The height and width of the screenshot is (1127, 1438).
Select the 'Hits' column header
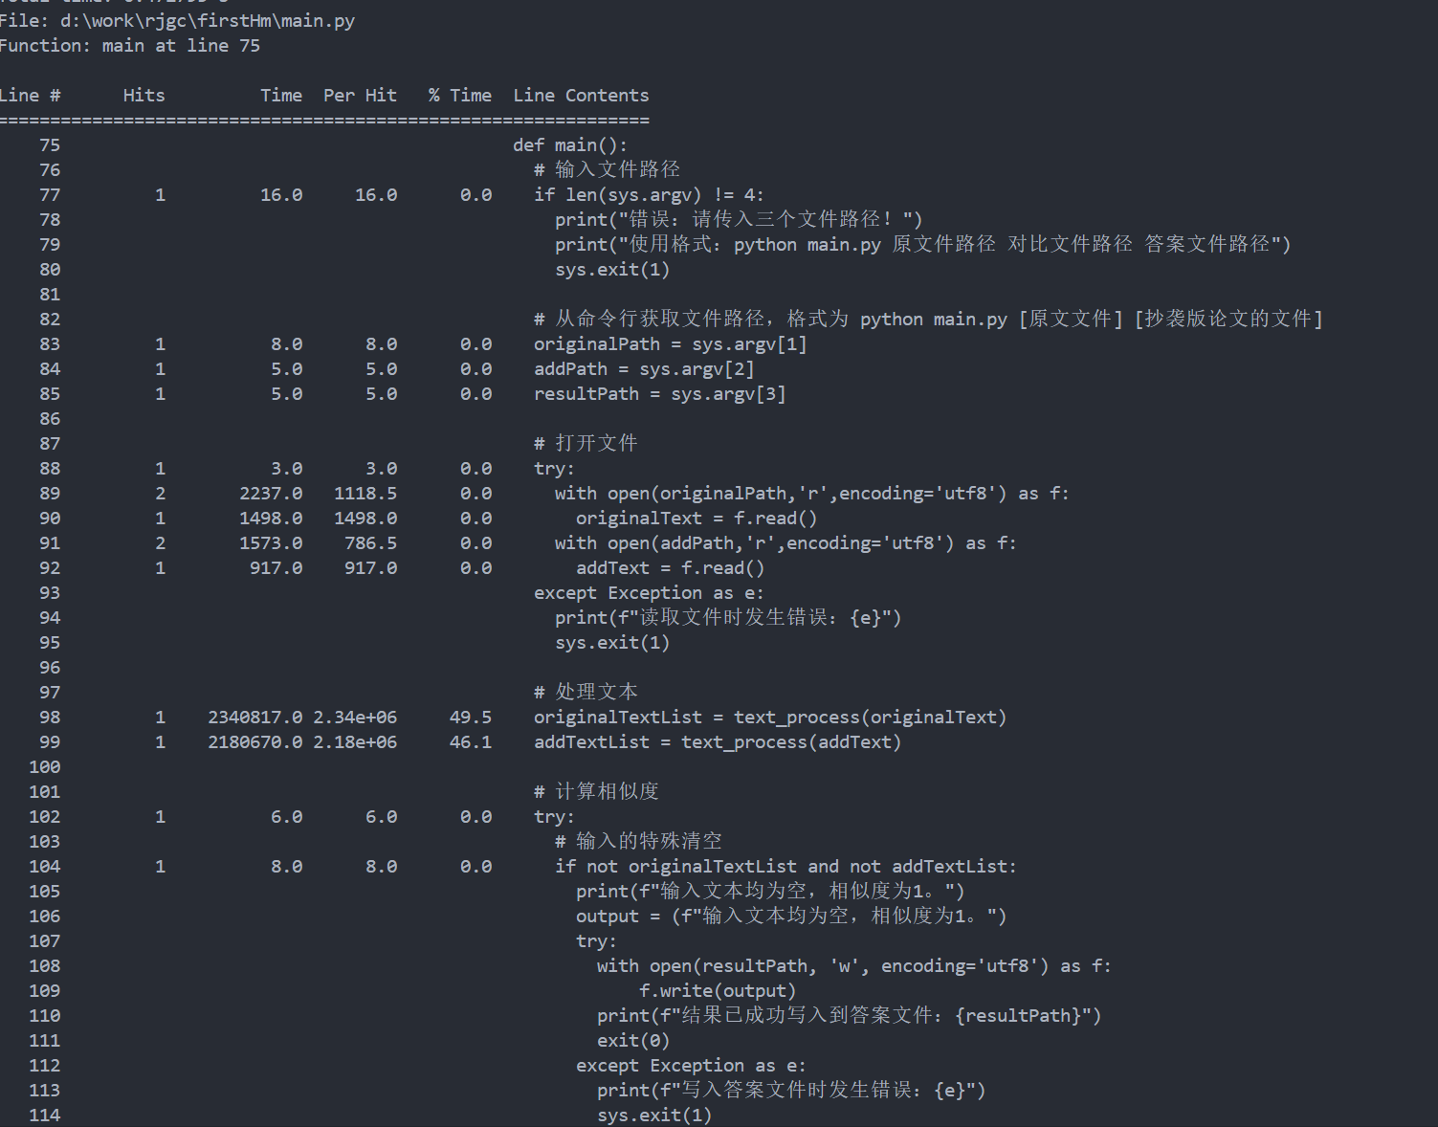tap(144, 96)
